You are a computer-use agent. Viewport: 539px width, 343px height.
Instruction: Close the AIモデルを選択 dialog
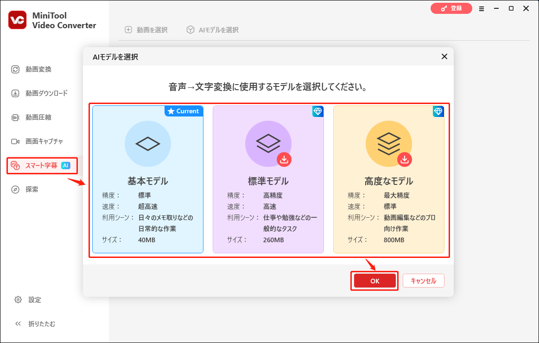444,56
